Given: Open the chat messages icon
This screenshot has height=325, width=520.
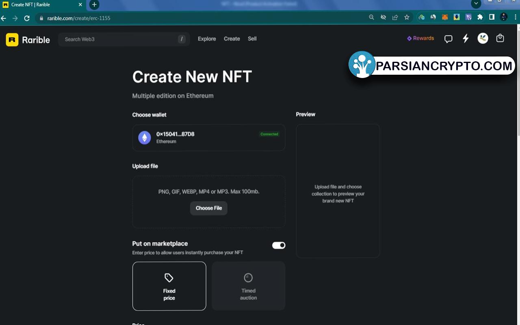Looking at the screenshot, I should tap(448, 39).
